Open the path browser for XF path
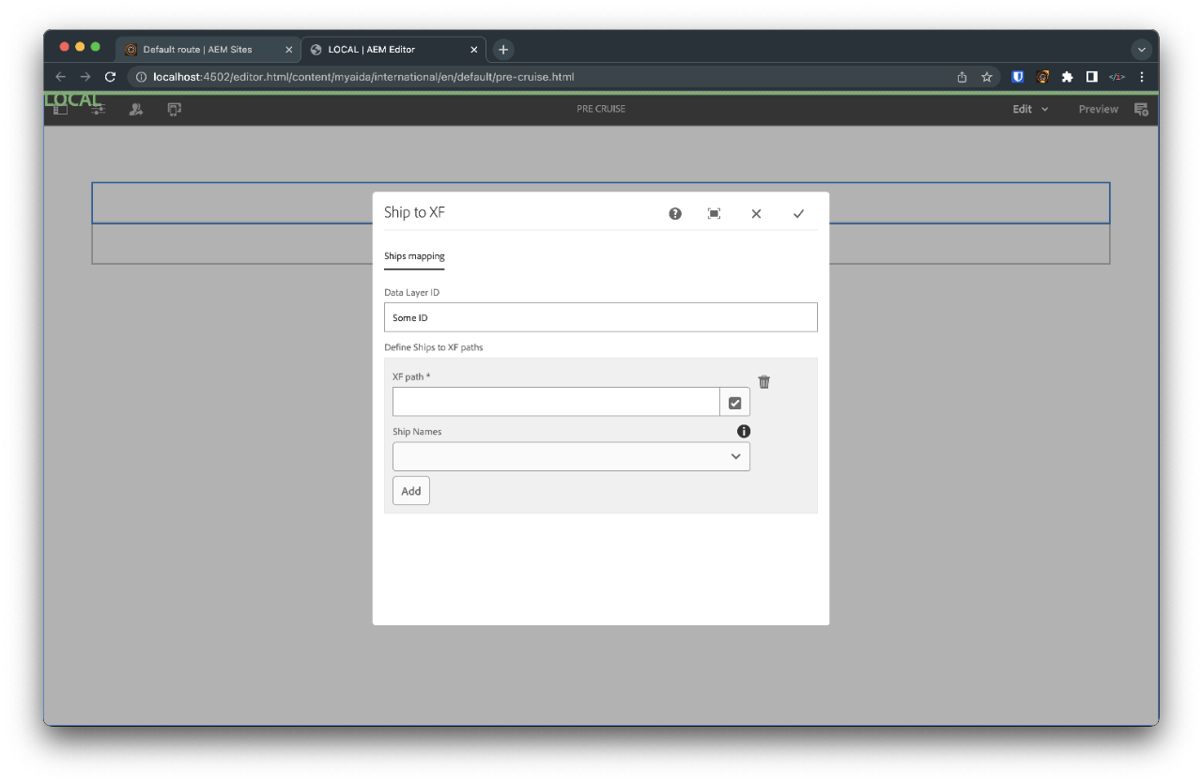The height and width of the screenshot is (783, 1202). click(x=734, y=401)
